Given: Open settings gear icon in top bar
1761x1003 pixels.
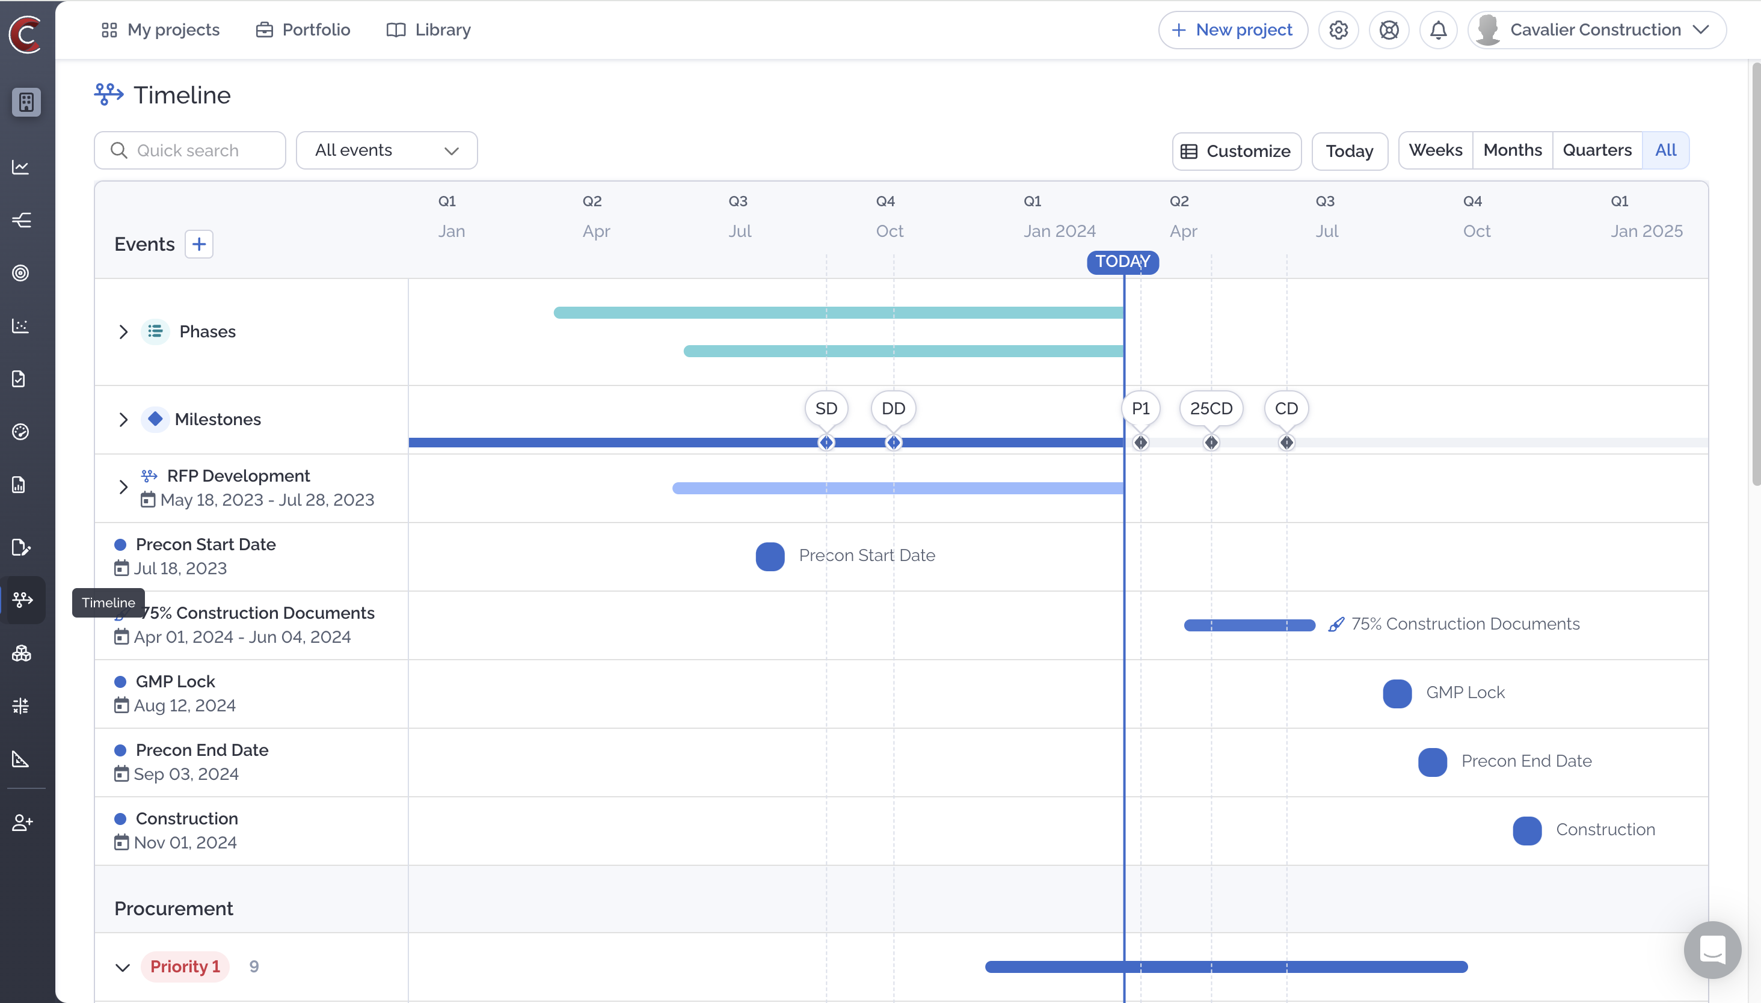Looking at the screenshot, I should tap(1338, 30).
